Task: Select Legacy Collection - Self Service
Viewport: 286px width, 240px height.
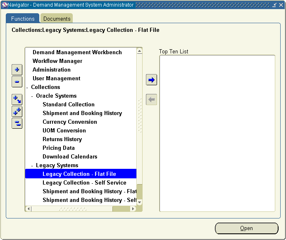Action: point(84,182)
